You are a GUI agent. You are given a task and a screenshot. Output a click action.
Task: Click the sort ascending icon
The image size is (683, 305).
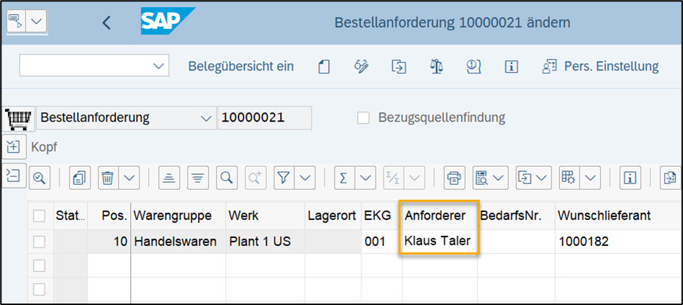coord(169,177)
